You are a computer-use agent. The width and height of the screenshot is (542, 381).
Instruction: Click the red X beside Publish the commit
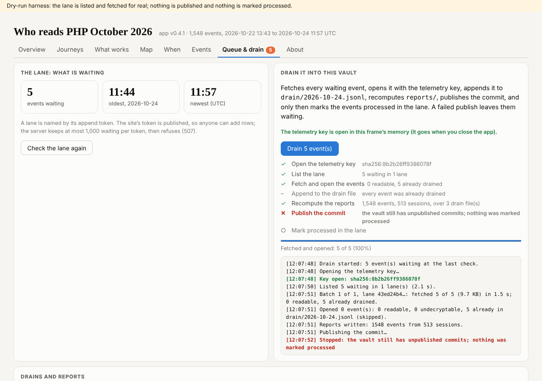pos(283,213)
